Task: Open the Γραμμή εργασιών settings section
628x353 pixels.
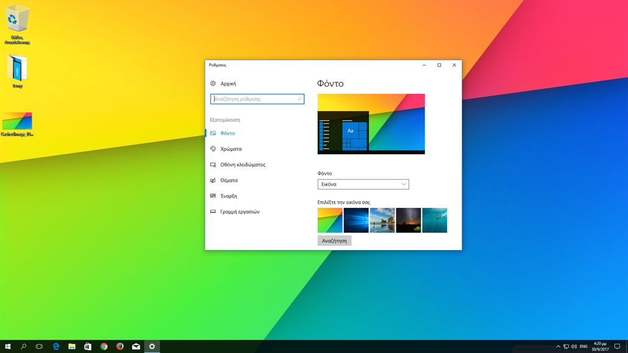Action: click(x=239, y=212)
